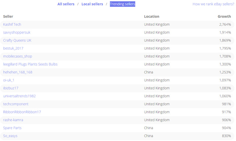The image size is (236, 141).
Task: Open the mobilecases_shop seller link
Action: point(18,56)
